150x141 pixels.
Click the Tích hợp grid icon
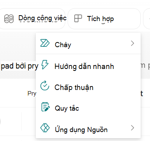pyautogui.click(x=78, y=18)
